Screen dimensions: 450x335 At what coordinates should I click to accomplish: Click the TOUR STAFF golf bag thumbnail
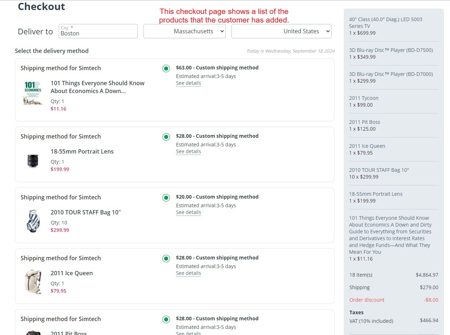(33, 221)
